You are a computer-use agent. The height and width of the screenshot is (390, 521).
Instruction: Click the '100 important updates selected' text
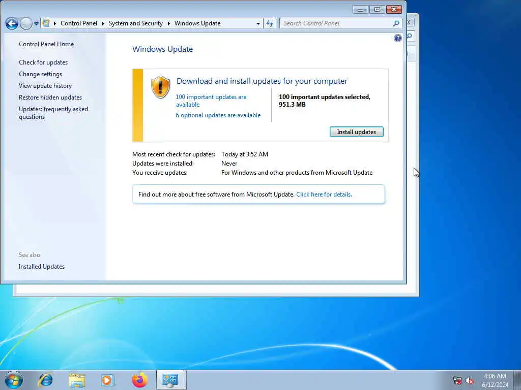point(324,101)
